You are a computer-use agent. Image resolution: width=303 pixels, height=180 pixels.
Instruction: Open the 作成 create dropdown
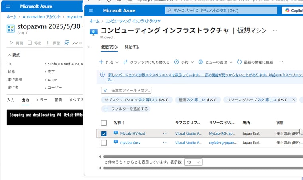click(x=109, y=62)
